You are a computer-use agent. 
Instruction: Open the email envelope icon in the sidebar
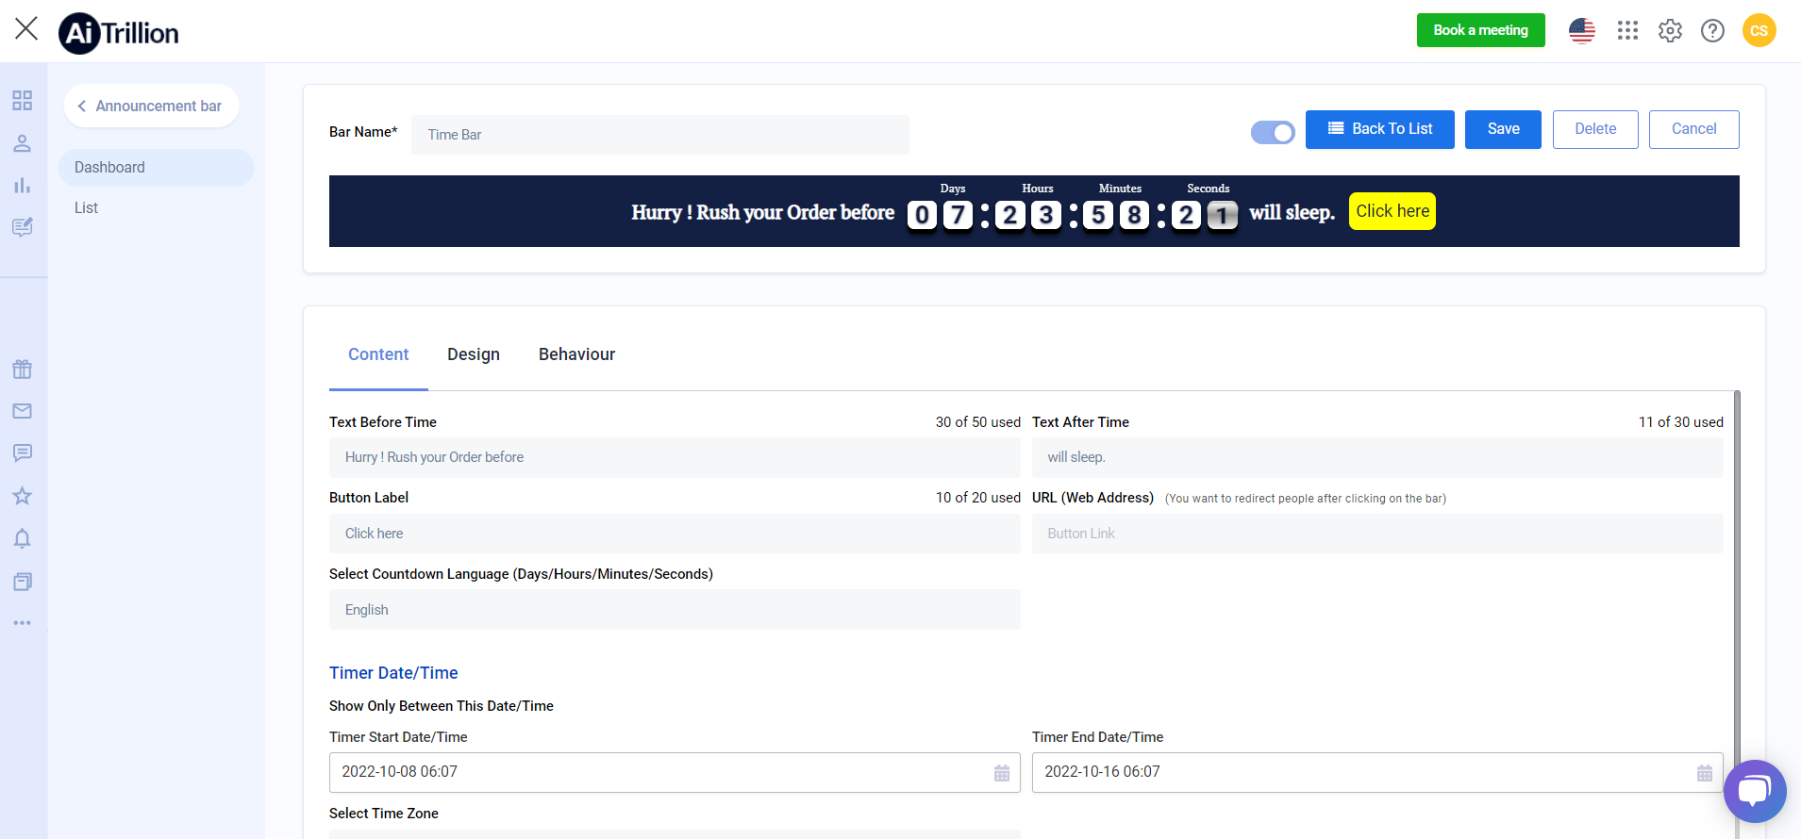point(23,411)
